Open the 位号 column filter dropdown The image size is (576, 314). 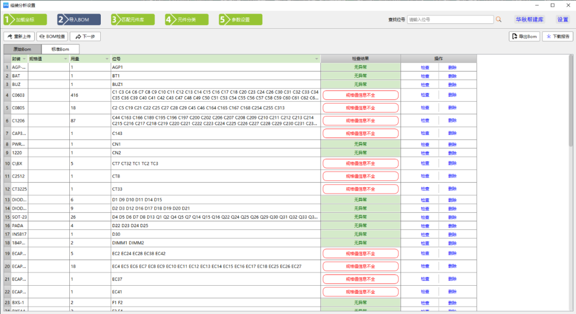[317, 59]
